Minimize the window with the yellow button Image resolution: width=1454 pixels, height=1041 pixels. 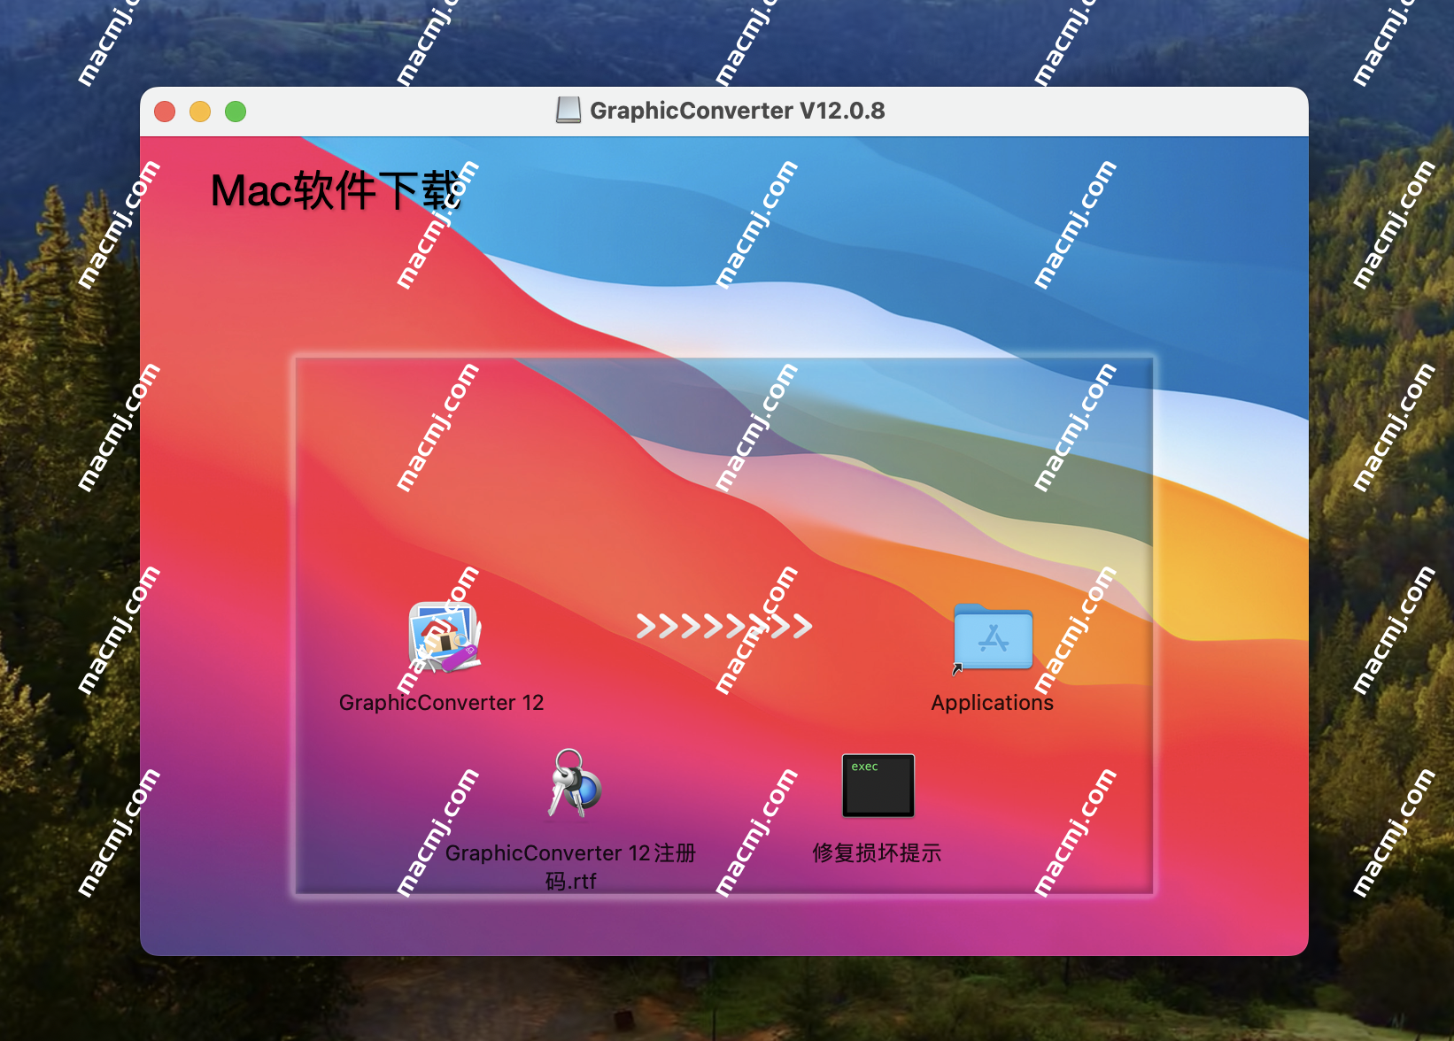(200, 112)
